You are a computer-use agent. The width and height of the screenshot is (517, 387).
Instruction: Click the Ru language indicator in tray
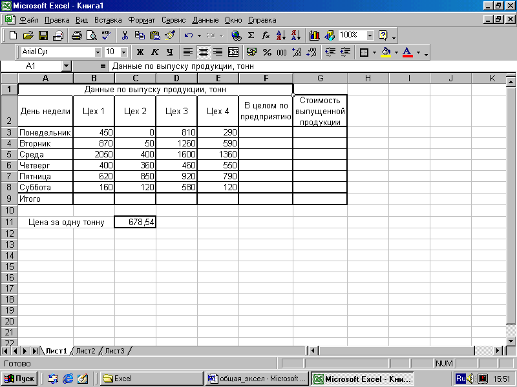[x=461, y=379]
